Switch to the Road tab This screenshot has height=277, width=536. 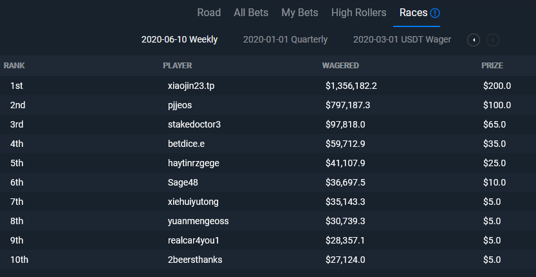(209, 13)
